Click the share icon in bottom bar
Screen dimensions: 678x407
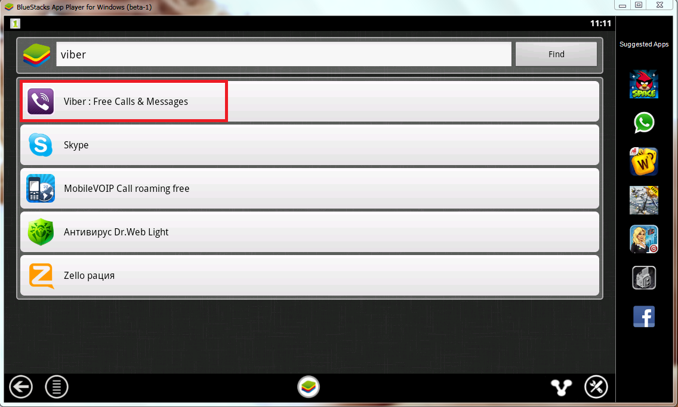click(561, 387)
